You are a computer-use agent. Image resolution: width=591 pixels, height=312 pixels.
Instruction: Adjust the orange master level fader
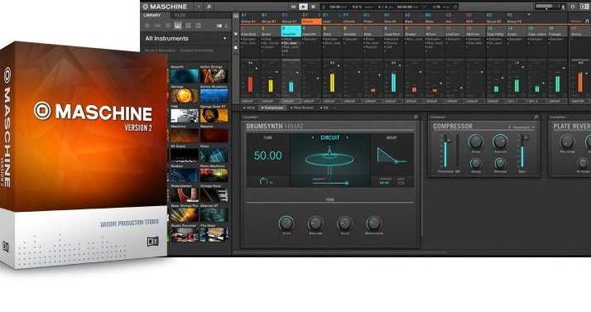click(580, 82)
